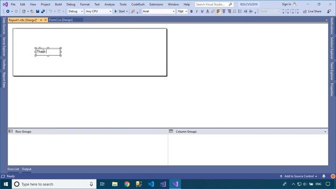Toggle italic formatting
The image size is (336, 189).
coord(197,12)
